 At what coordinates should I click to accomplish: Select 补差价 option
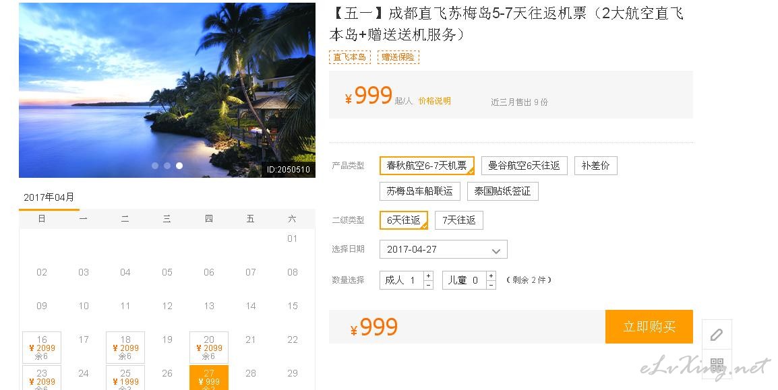point(595,166)
